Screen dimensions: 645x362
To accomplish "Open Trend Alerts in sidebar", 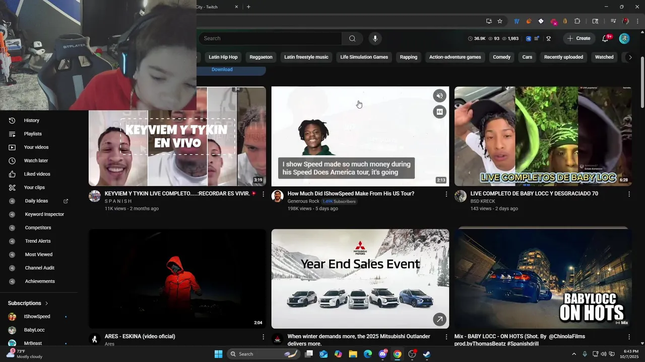I will pyautogui.click(x=39, y=241).
